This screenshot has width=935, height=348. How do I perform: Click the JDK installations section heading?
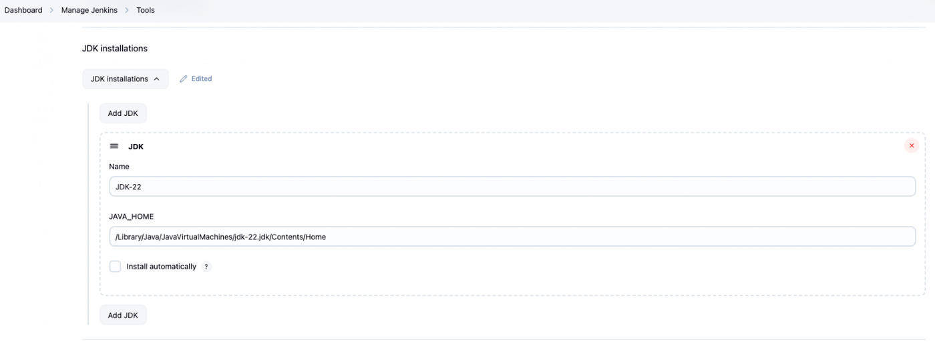[115, 49]
